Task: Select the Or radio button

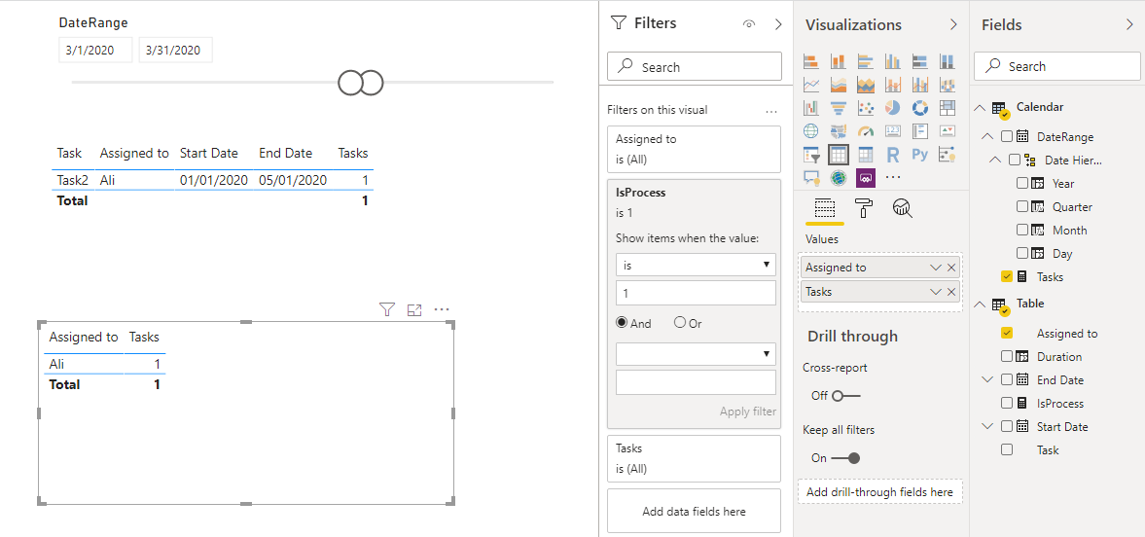Action: tap(680, 322)
